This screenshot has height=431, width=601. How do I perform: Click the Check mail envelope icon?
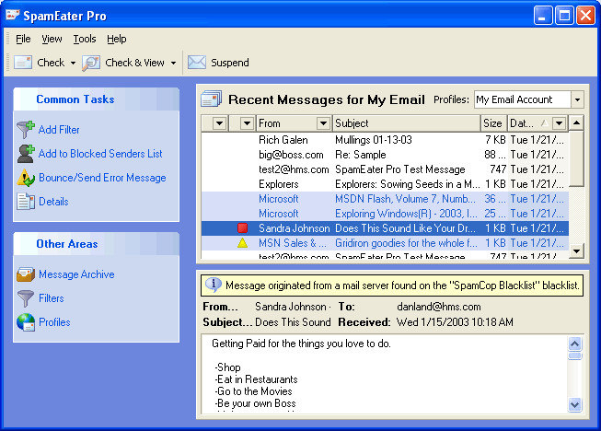click(x=23, y=62)
